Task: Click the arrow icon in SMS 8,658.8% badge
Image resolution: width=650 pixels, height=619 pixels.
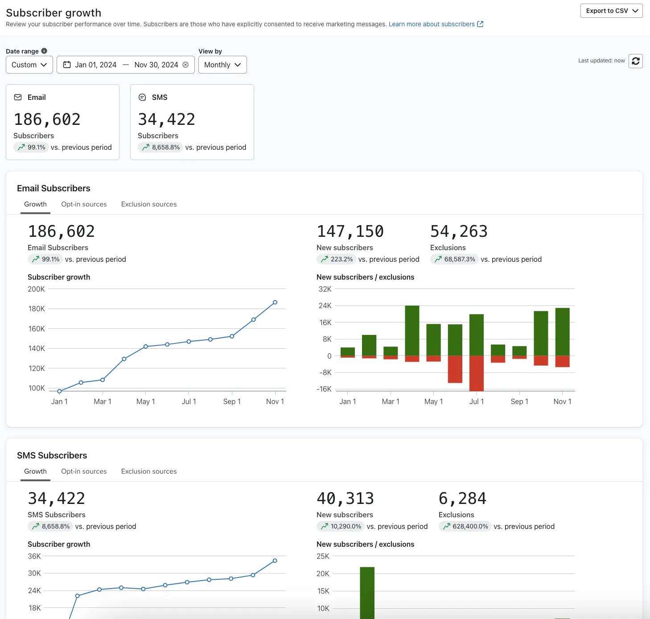Action: (x=146, y=147)
